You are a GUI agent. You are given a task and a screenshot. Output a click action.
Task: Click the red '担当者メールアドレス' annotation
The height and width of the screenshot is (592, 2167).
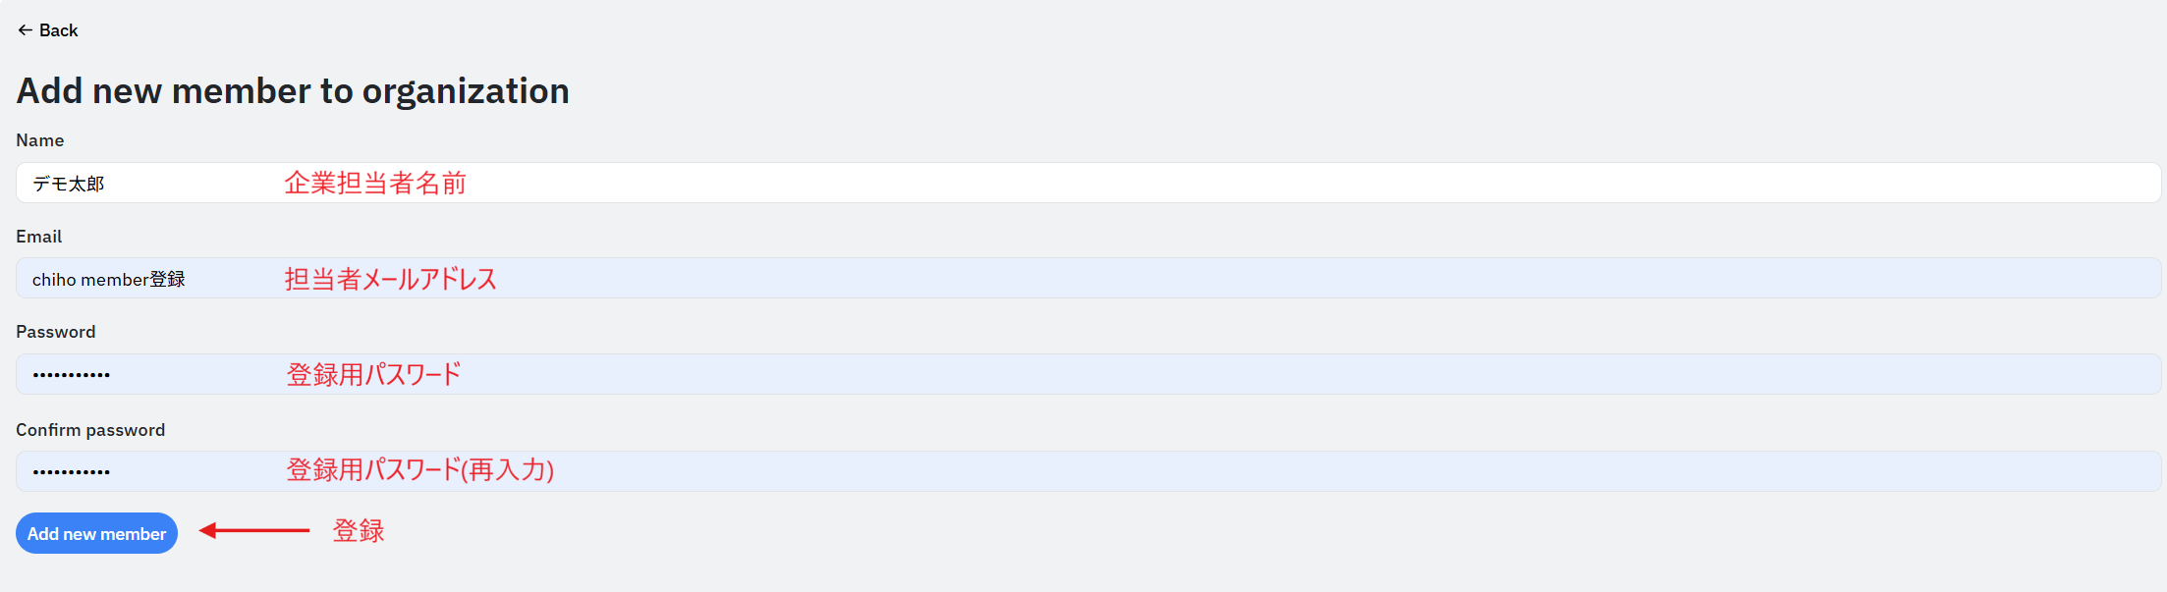(x=391, y=279)
